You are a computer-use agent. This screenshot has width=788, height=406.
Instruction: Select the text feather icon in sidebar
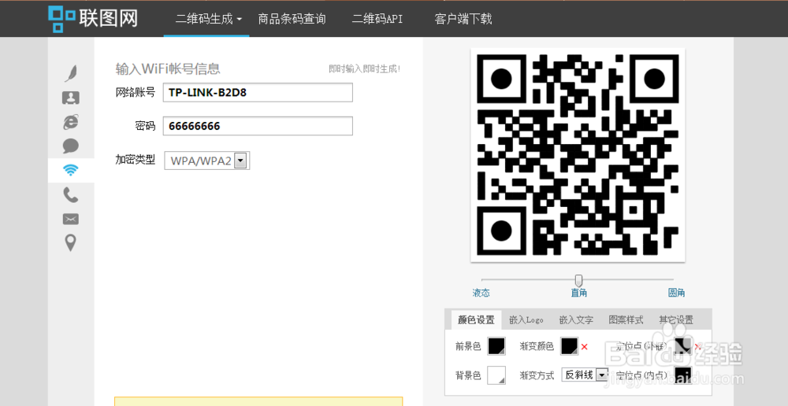(x=71, y=72)
